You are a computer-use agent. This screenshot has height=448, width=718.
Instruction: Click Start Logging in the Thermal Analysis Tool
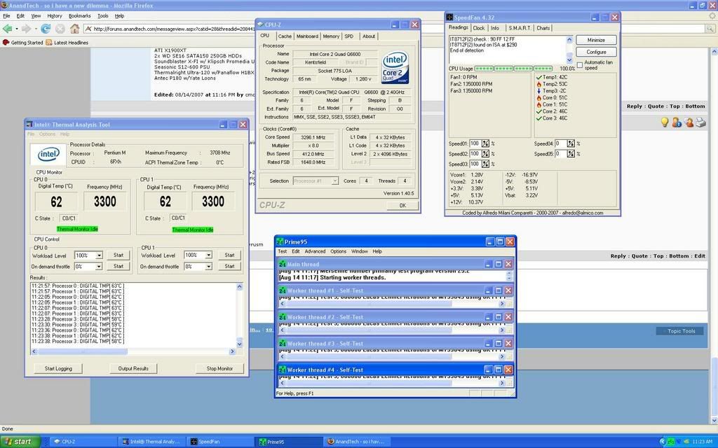58,368
